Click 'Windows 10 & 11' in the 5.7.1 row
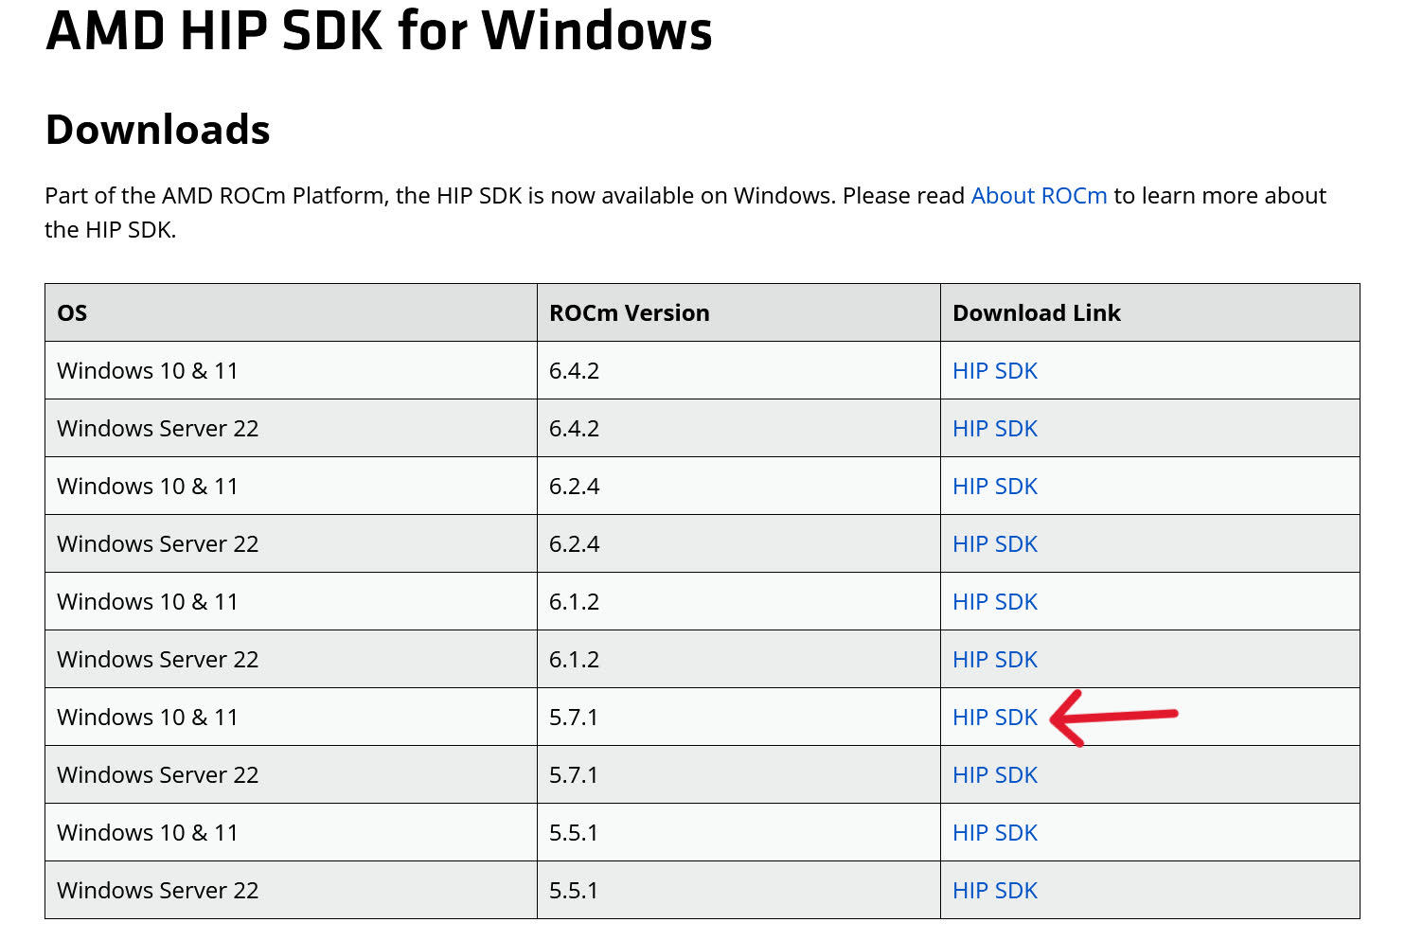 (147, 718)
